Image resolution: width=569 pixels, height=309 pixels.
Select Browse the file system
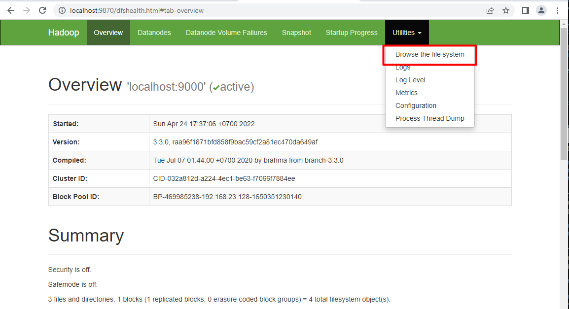click(x=429, y=54)
